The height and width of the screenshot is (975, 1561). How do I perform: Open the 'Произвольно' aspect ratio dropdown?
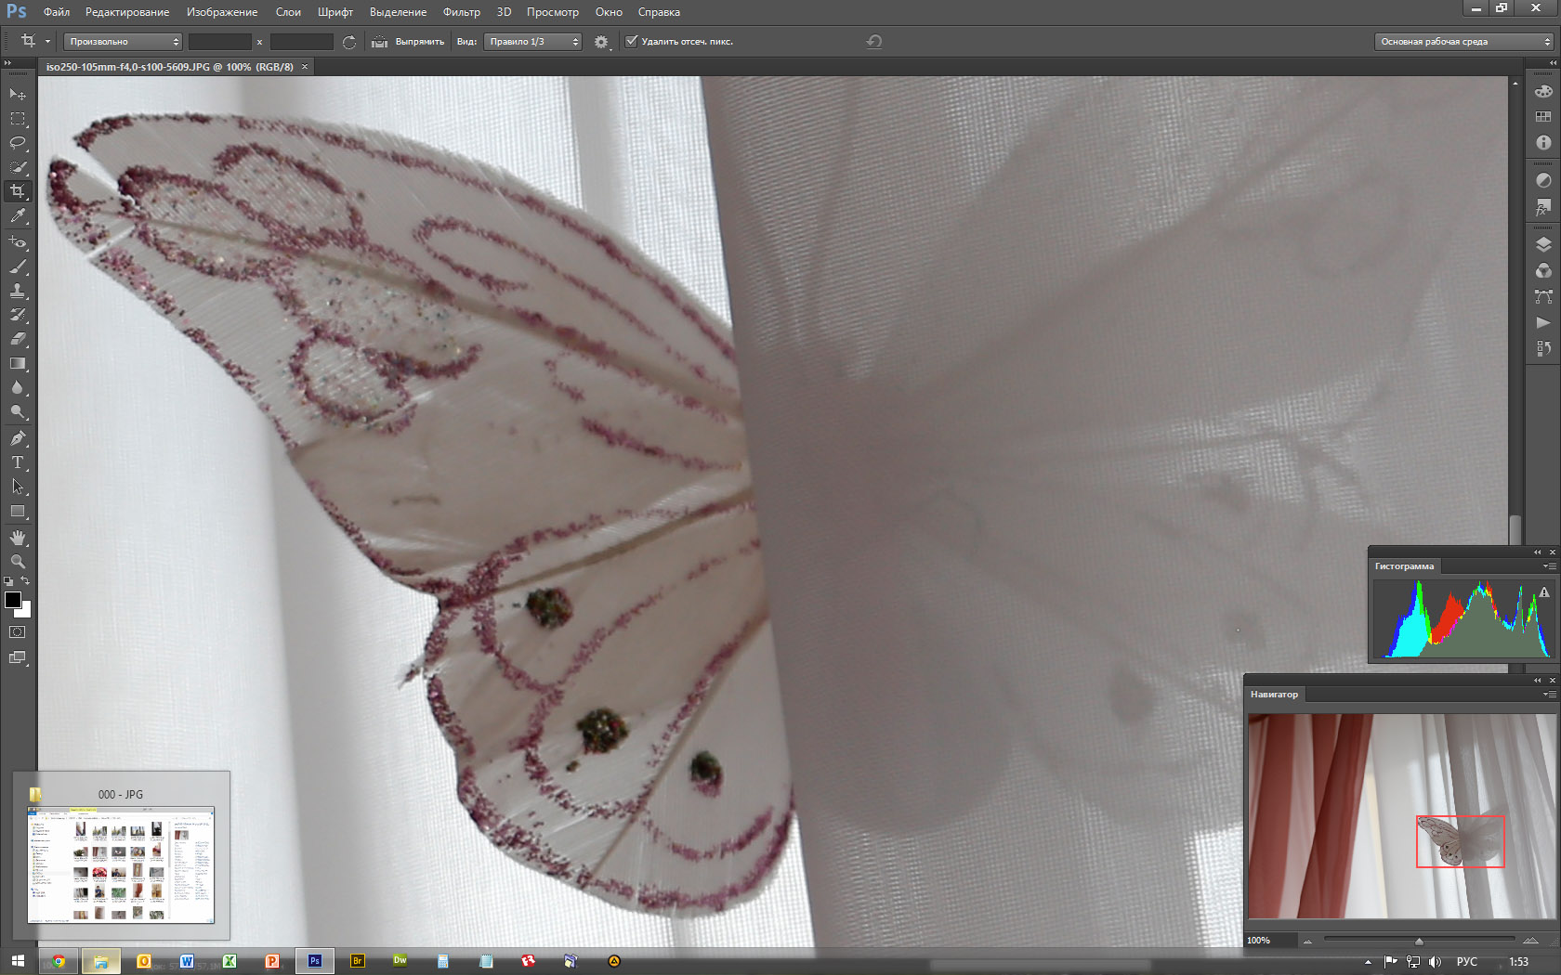124,42
